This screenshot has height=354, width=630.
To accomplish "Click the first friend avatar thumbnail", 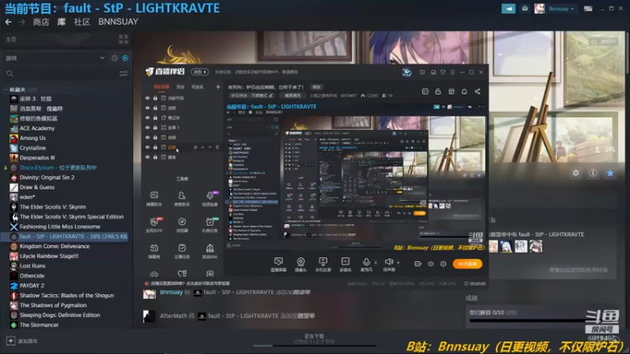I will coord(494,246).
